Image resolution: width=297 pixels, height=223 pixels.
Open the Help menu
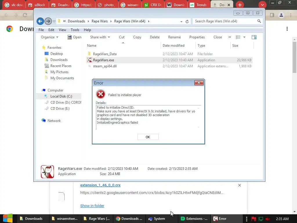click(x=87, y=30)
